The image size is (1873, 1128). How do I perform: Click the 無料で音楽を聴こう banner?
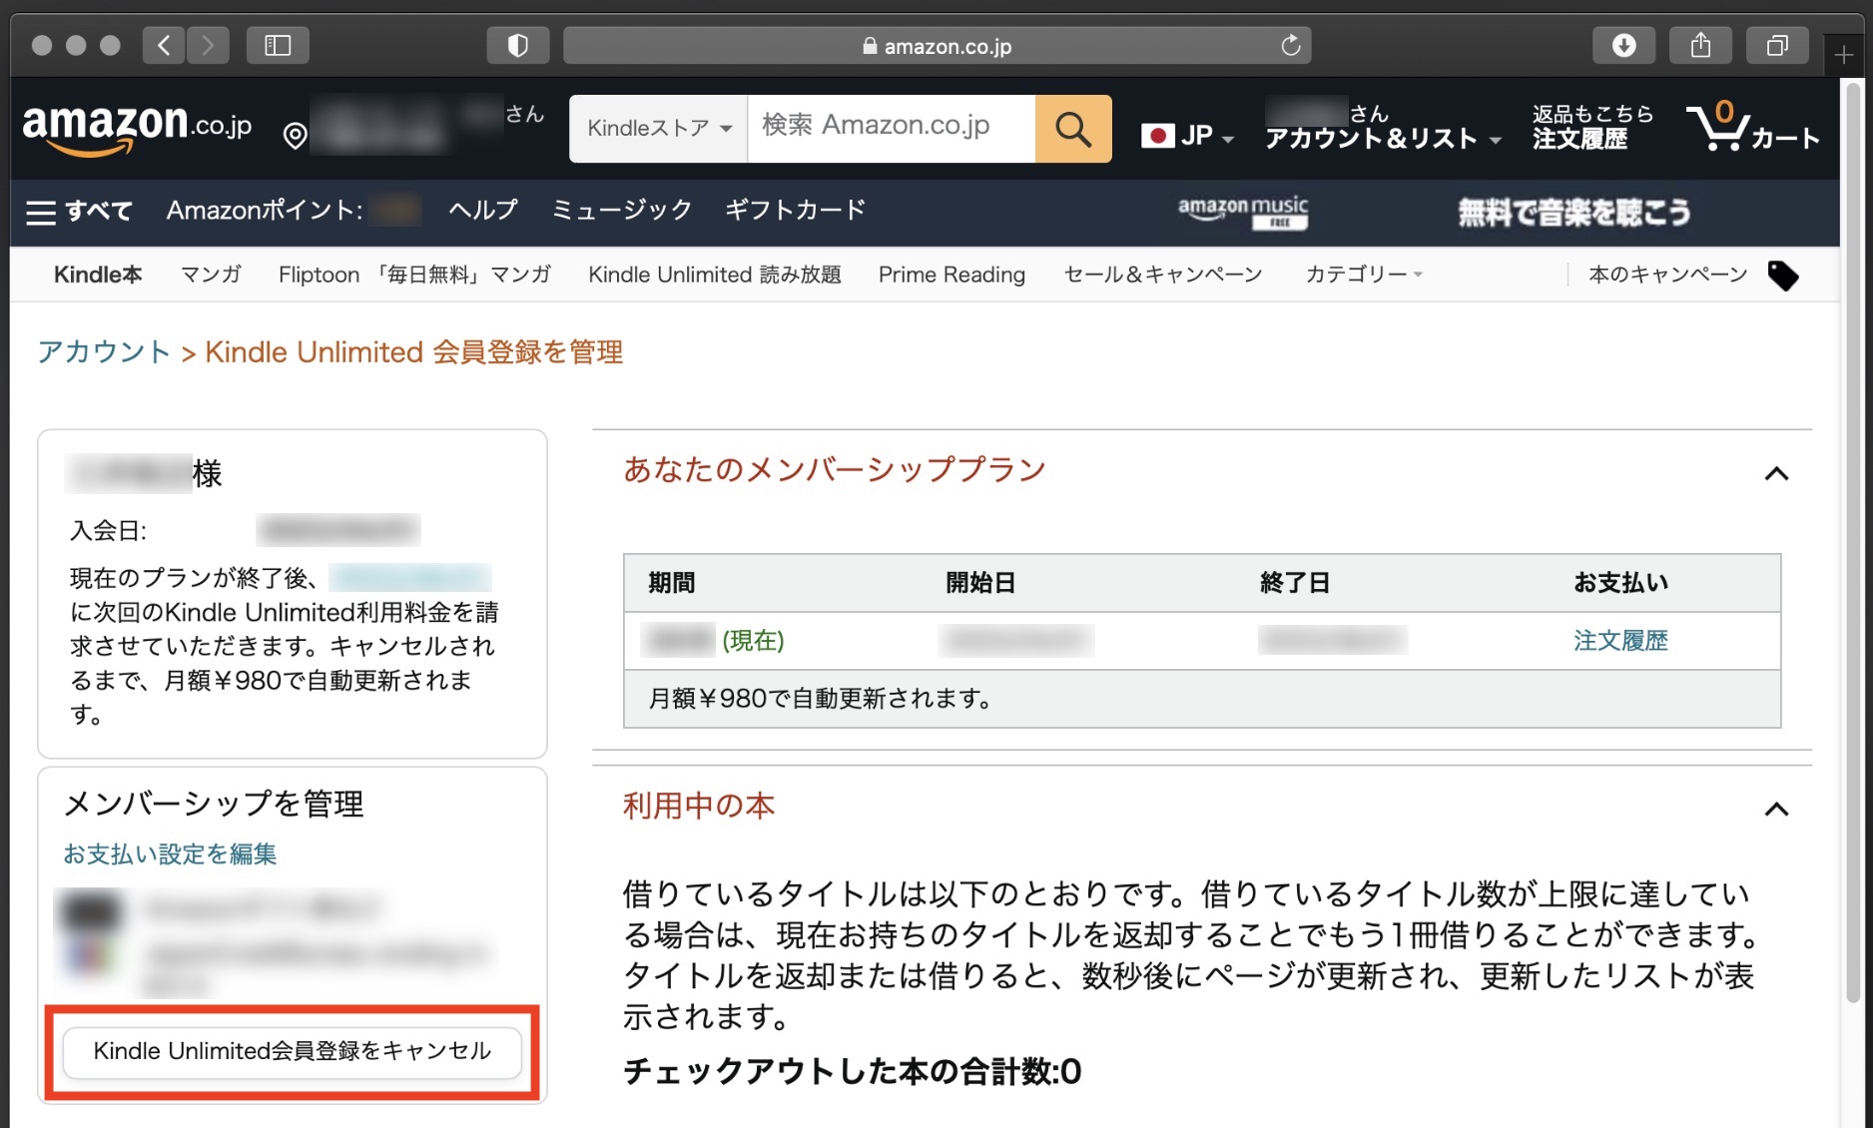1573,212
